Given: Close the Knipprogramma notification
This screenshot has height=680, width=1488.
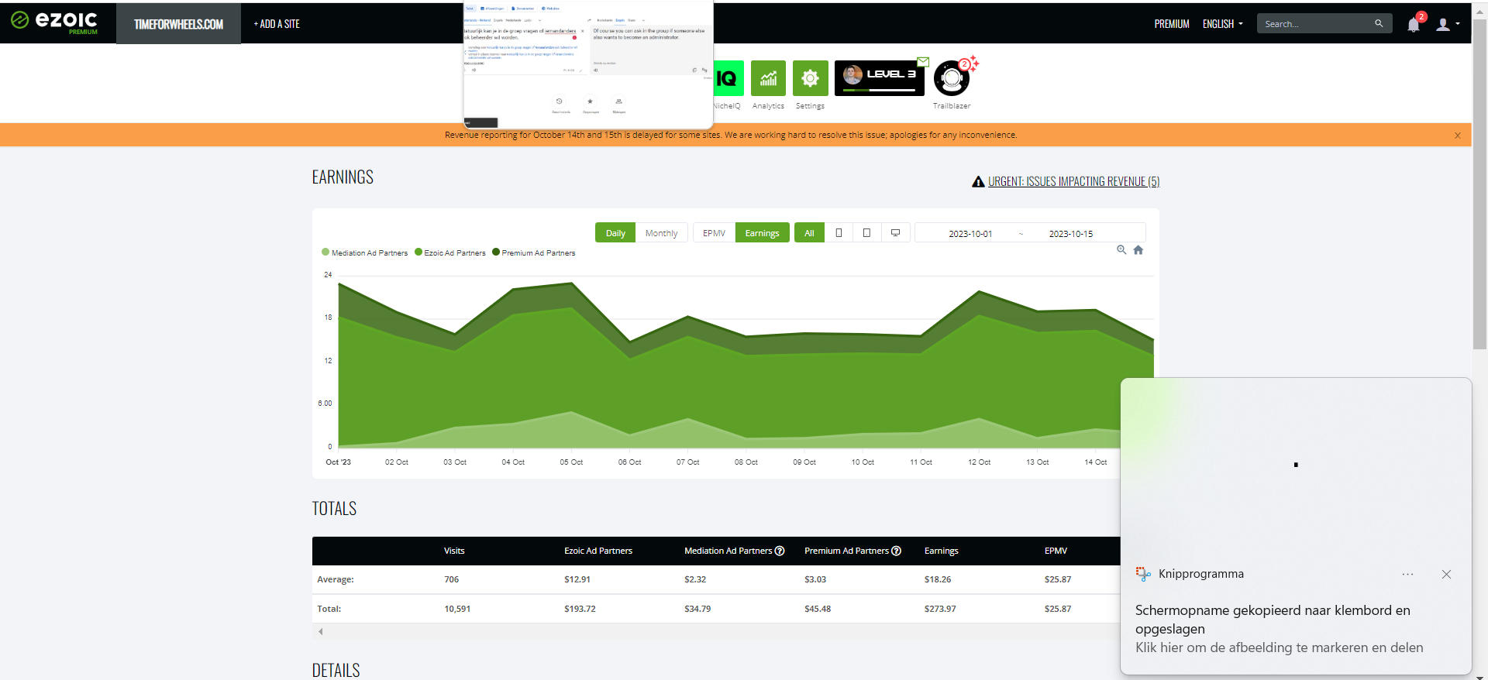Looking at the screenshot, I should pyautogui.click(x=1446, y=574).
